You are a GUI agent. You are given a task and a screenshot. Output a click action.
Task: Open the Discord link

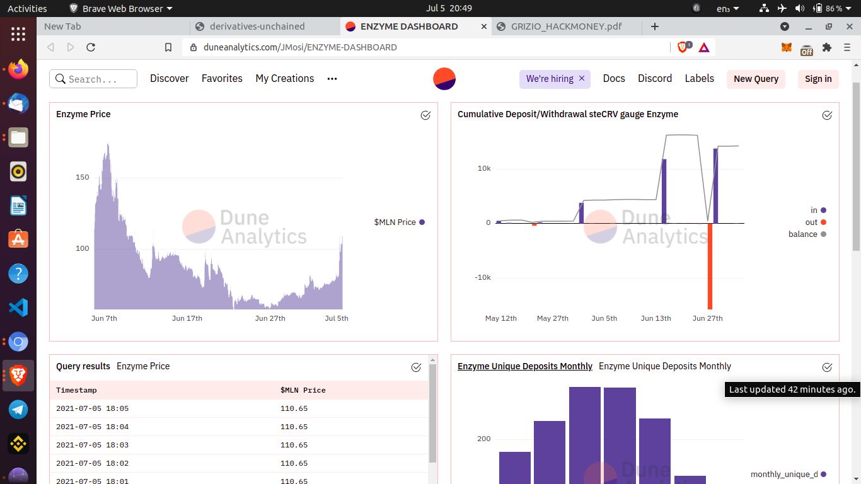click(x=655, y=79)
